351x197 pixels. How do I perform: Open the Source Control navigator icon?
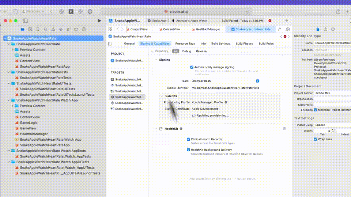[30, 29]
